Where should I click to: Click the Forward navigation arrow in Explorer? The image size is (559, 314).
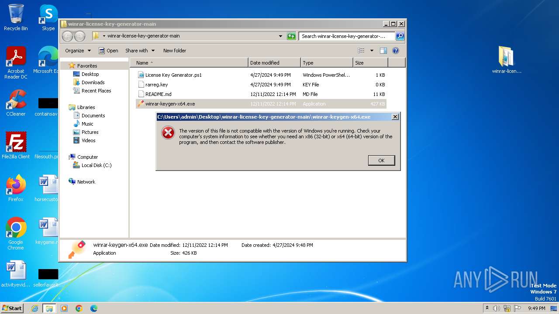[79, 36]
